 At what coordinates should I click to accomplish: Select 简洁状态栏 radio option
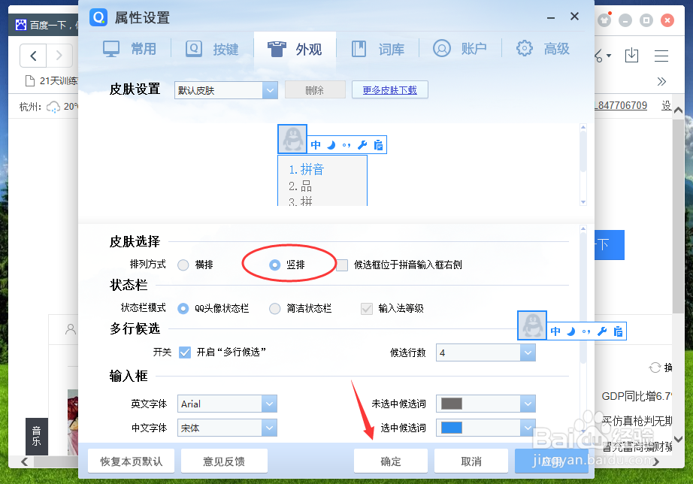274,308
